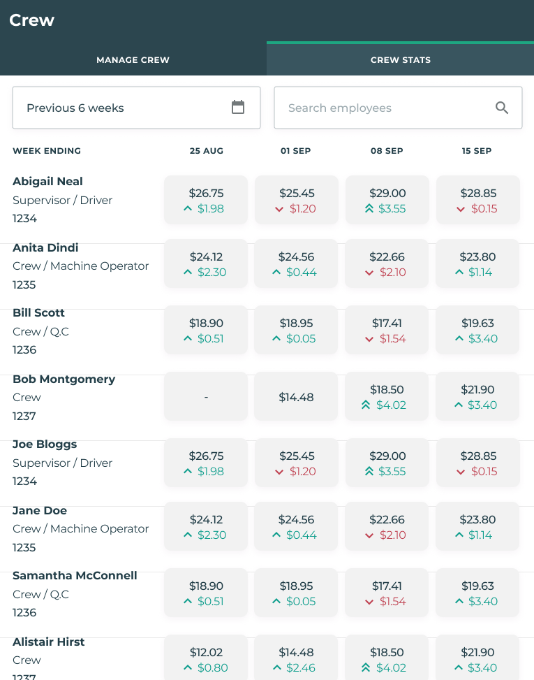Viewport: 534px width, 680px height.
Task: Click the magnifying glass search icon
Action: [502, 108]
